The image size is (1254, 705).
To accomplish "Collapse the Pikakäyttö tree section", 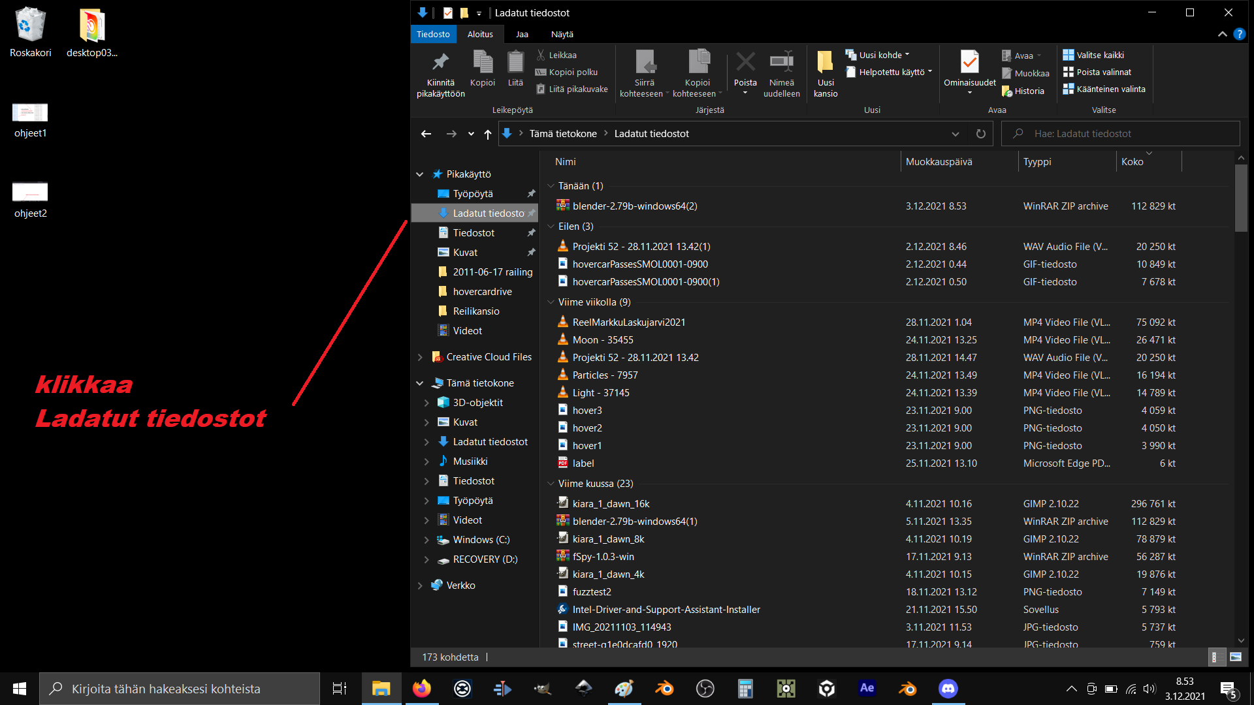I will [x=420, y=174].
